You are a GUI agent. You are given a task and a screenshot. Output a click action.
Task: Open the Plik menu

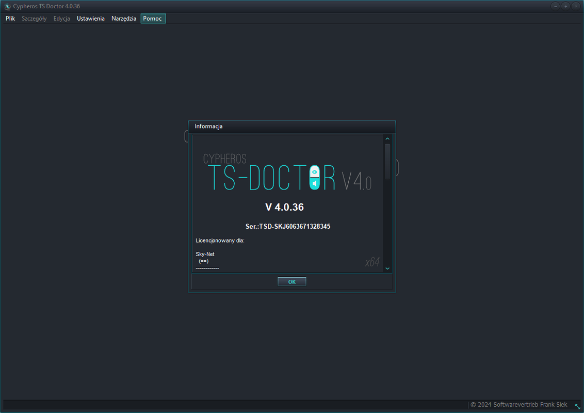pos(10,18)
